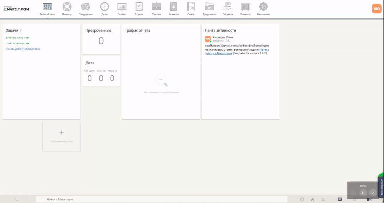Click the flame icon in bottom bar

point(313,200)
